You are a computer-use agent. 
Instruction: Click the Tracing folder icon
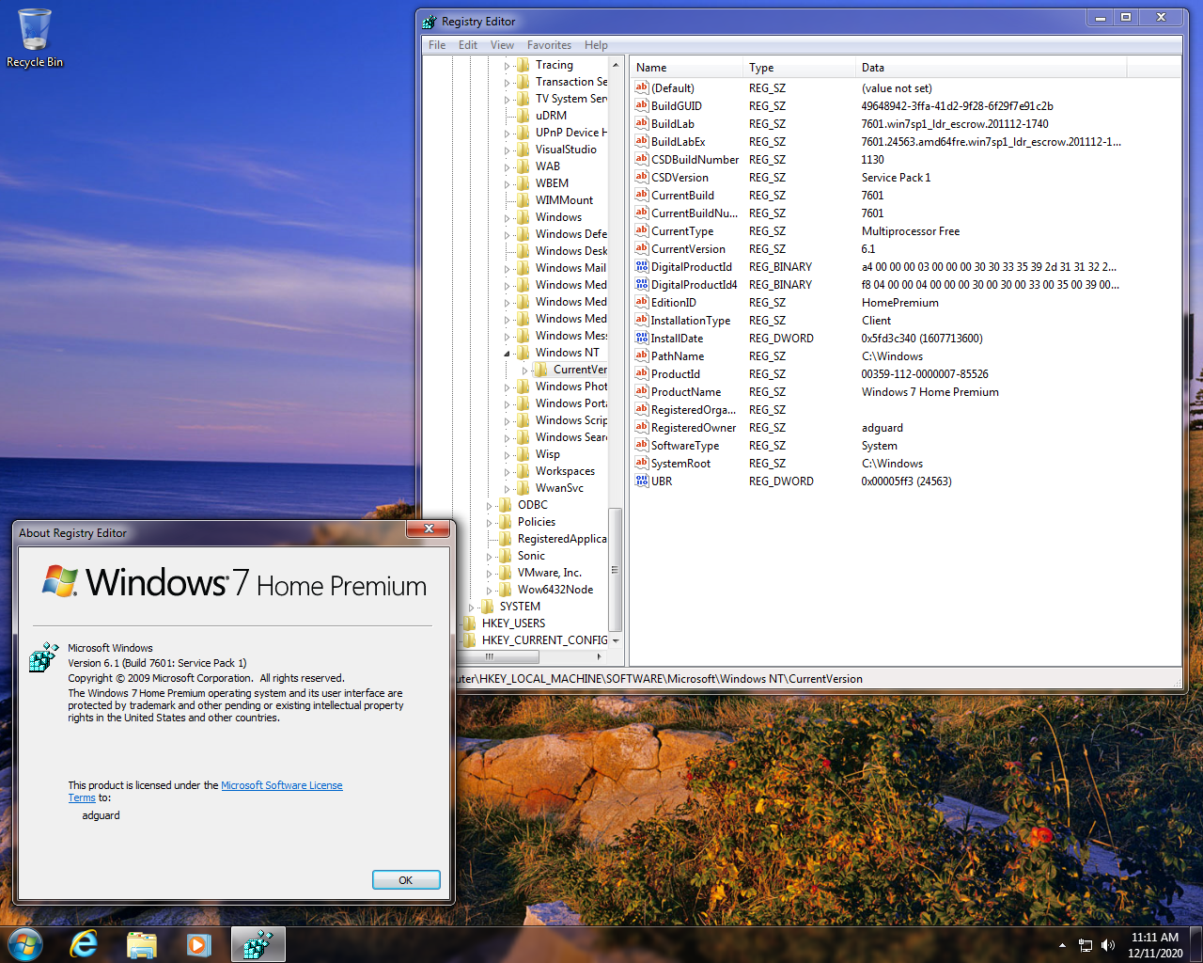tap(523, 65)
